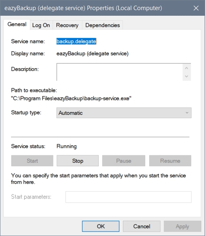Switch to the General tab
Screen dimensions: 205x236
pos(17,24)
